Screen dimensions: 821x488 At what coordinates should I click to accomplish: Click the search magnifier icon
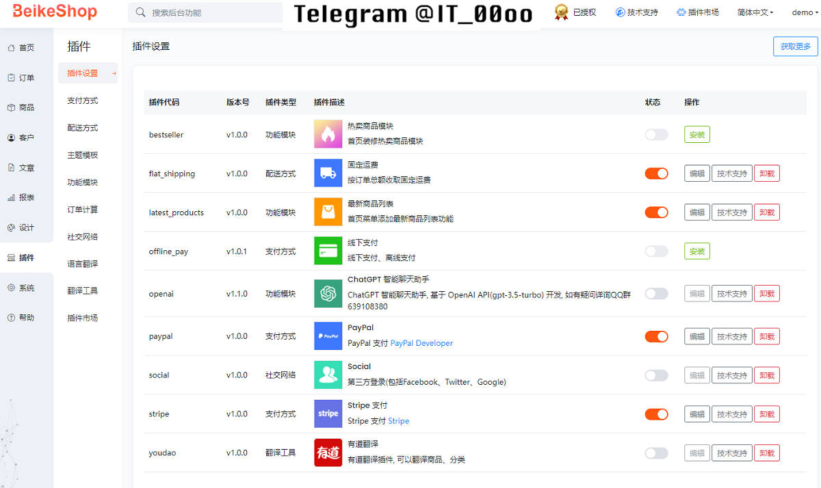tap(141, 12)
